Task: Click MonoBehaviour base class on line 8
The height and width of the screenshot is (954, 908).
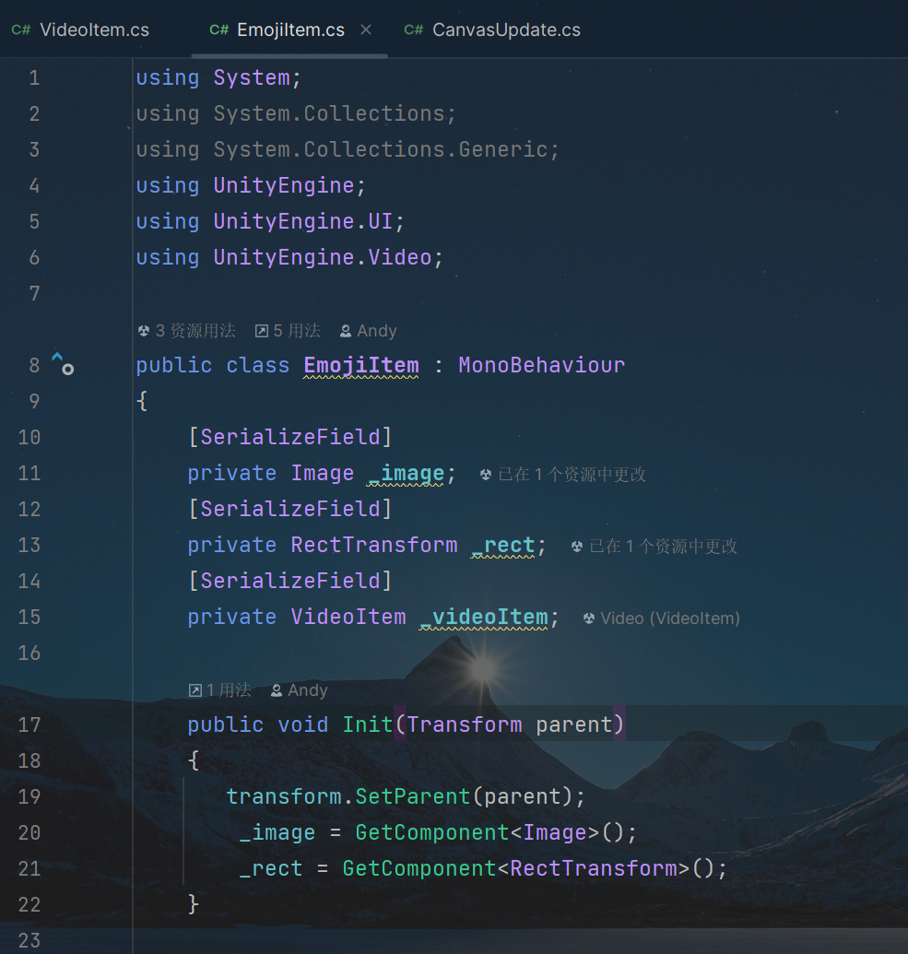Action: click(542, 365)
